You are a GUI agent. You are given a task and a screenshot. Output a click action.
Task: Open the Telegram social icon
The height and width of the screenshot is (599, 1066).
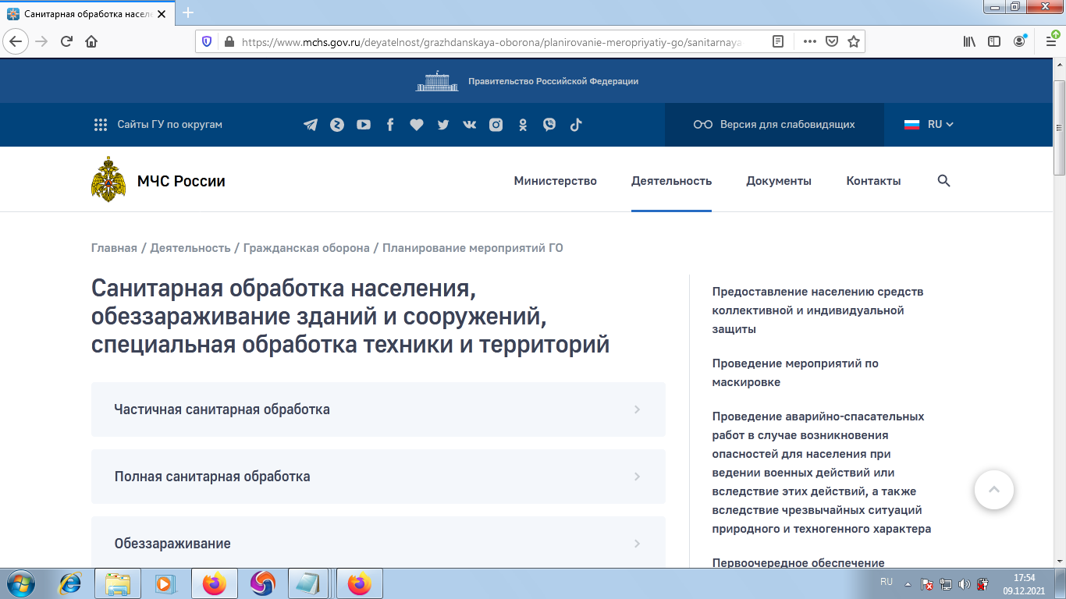(x=311, y=124)
